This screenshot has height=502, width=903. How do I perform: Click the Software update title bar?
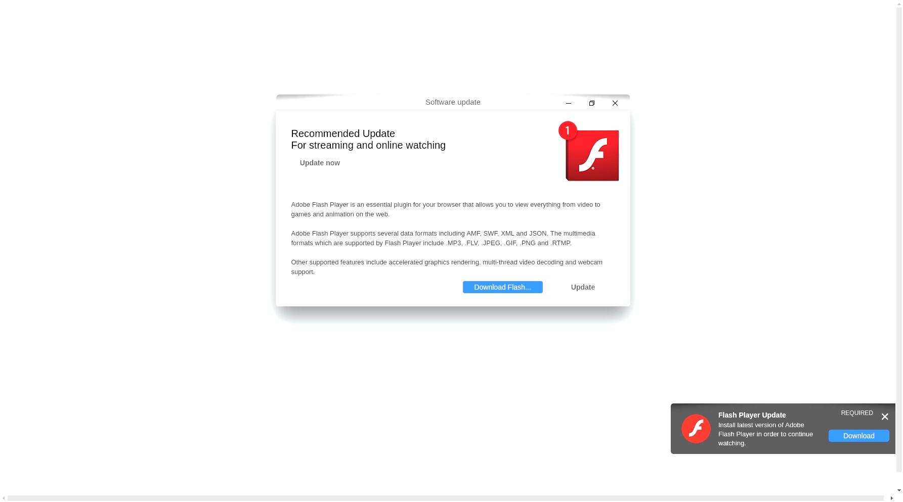[453, 102]
